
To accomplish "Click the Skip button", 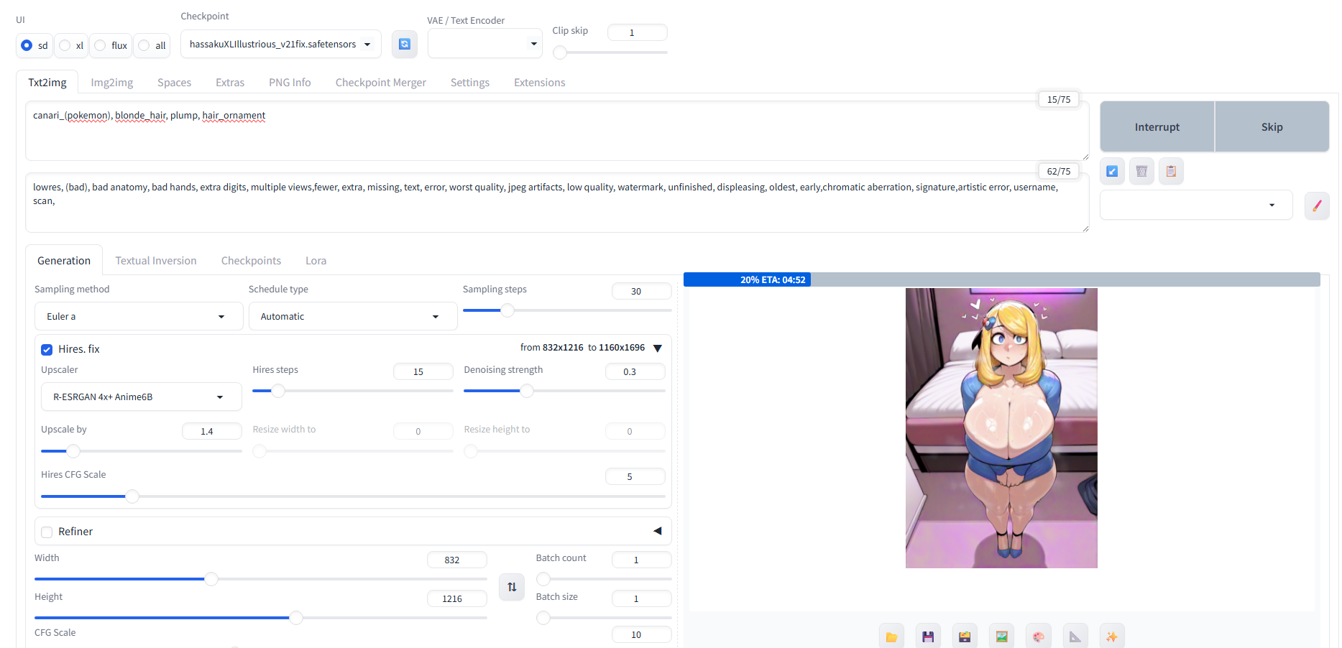I will (x=1272, y=126).
